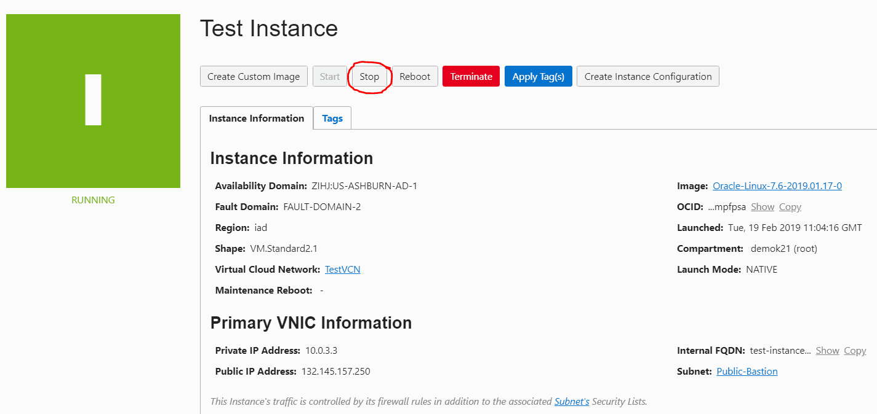Viewport: 877px width, 414px height.
Task: Create a Custom Image
Action: (254, 76)
